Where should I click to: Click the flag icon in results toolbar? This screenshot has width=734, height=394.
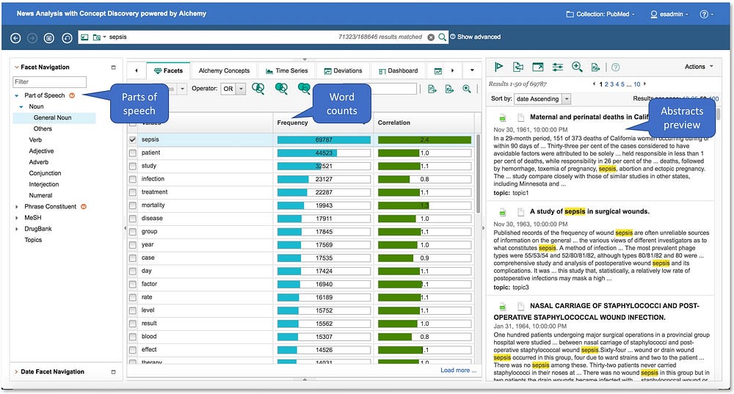click(x=499, y=67)
